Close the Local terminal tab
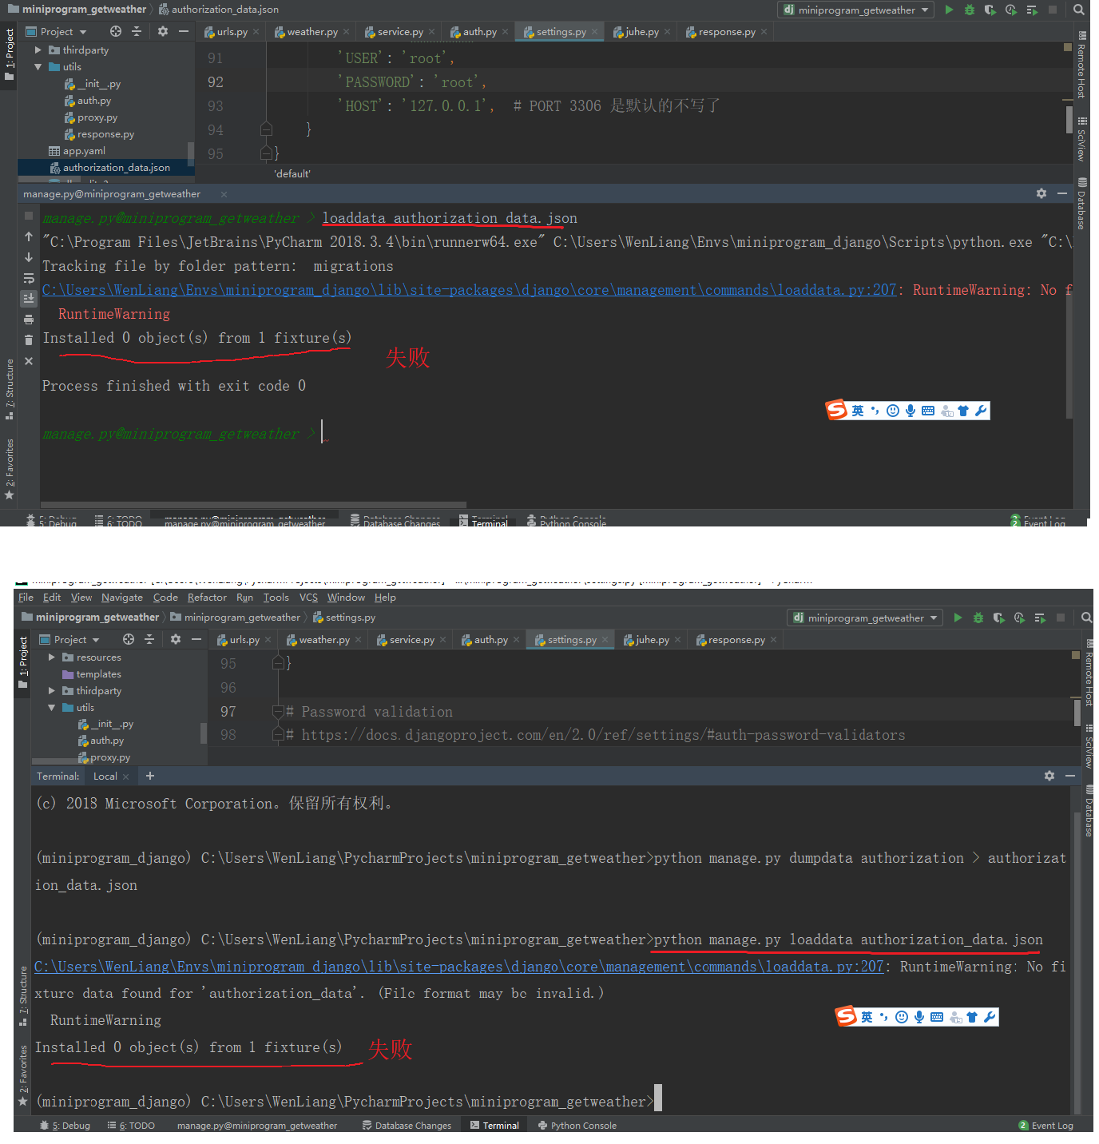The height and width of the screenshot is (1144, 1099). tap(126, 777)
